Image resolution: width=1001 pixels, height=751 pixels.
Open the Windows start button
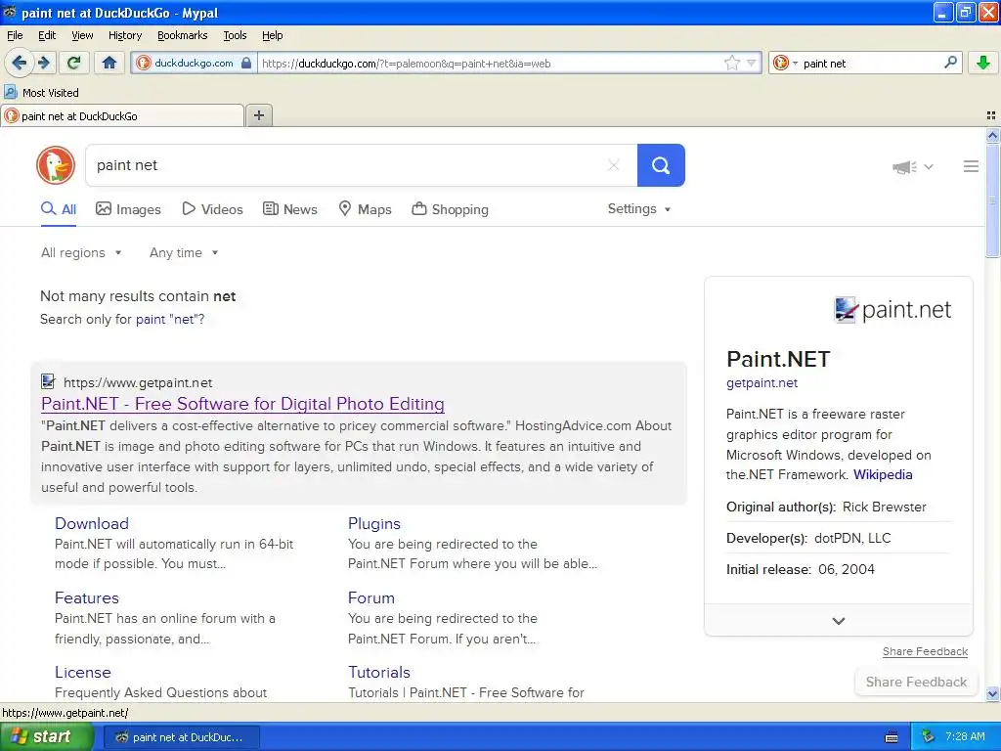point(46,737)
